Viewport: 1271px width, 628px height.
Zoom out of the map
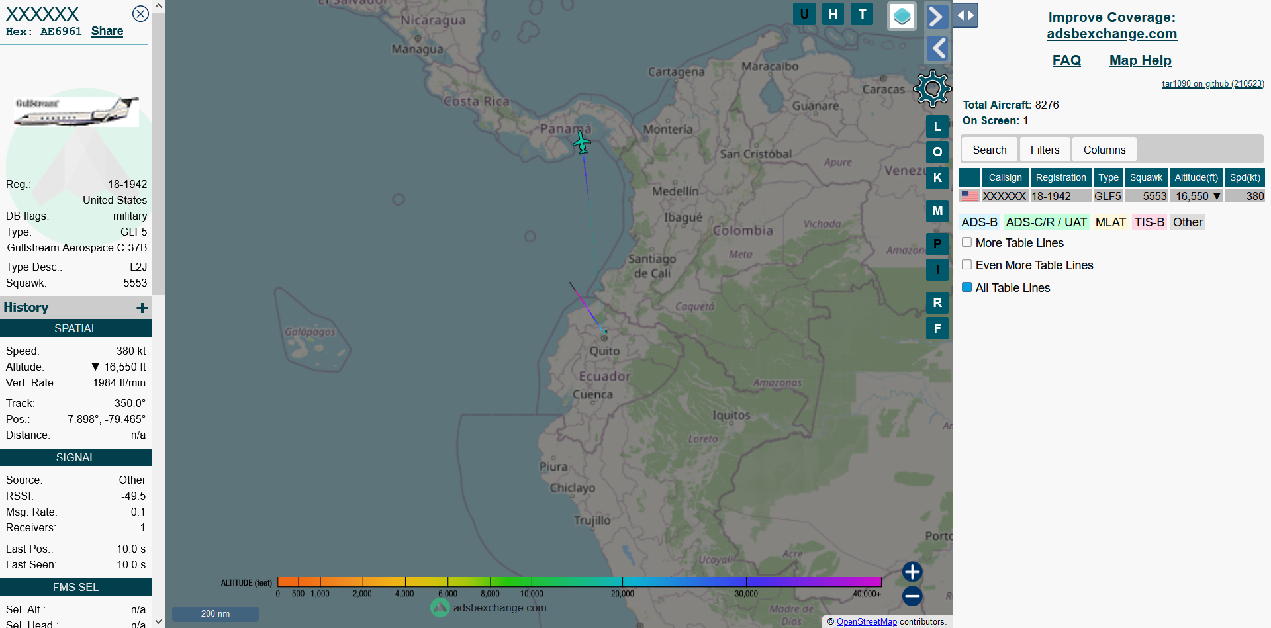(x=912, y=596)
